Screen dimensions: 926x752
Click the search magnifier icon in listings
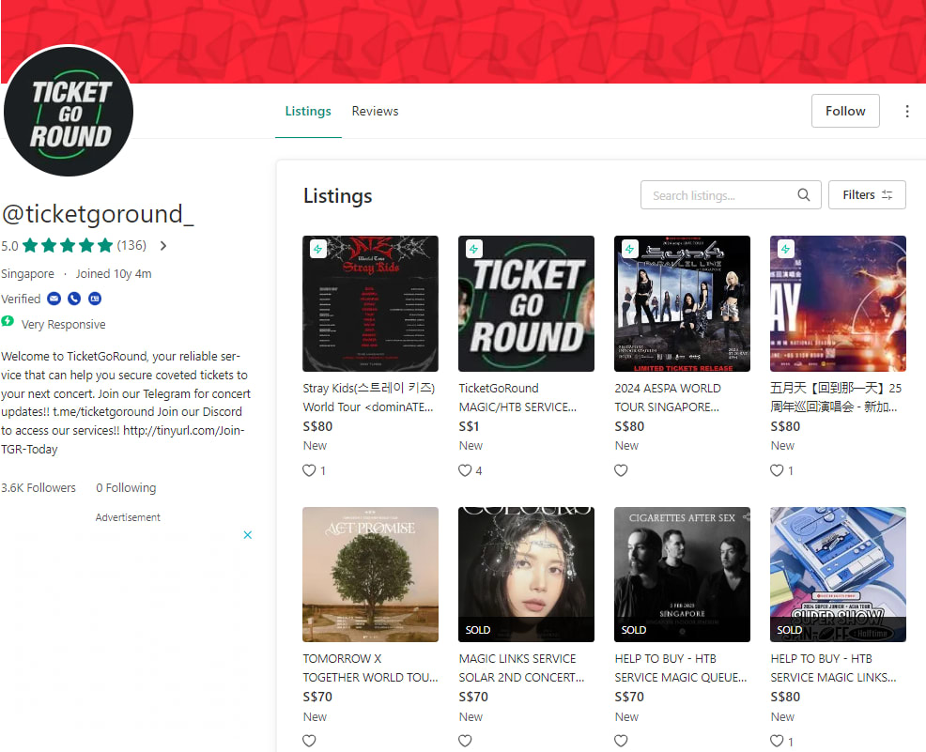(x=803, y=194)
